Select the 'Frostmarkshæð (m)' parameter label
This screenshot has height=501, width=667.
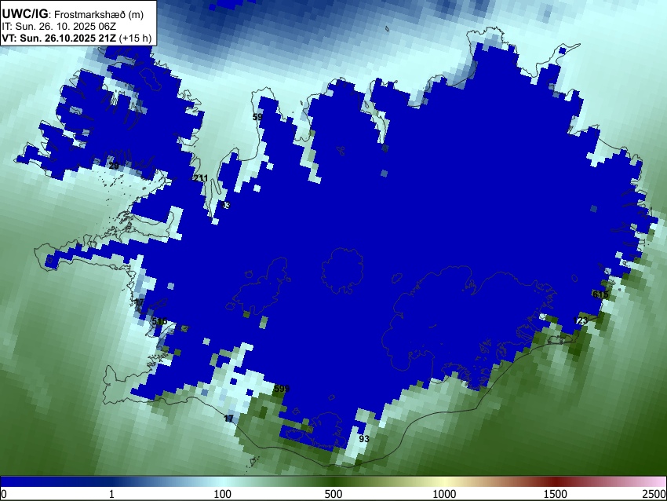[99, 14]
